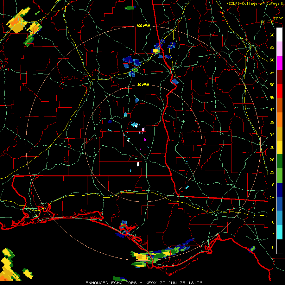Screen dimensions: 285x285
Task: Click the '54' legend value
Action: click(272, 72)
